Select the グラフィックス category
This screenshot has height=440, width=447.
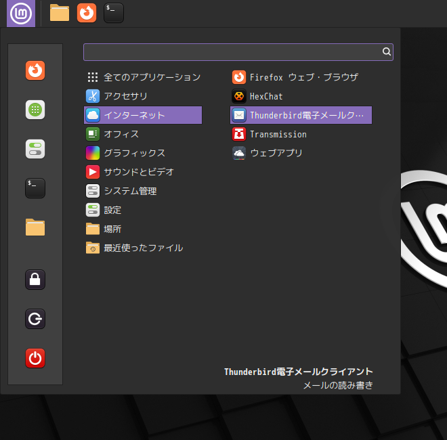[143, 153]
